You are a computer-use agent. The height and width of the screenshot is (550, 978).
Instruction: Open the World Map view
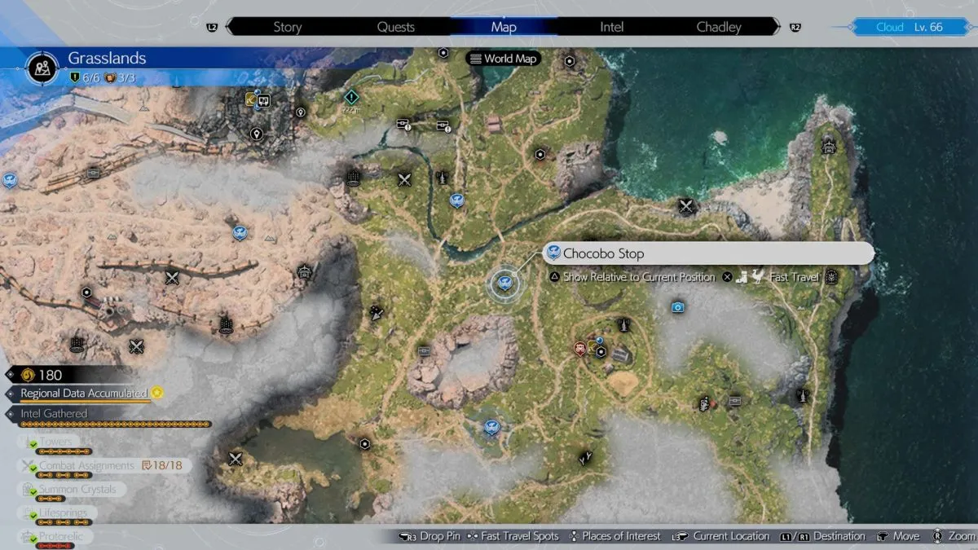(x=504, y=59)
